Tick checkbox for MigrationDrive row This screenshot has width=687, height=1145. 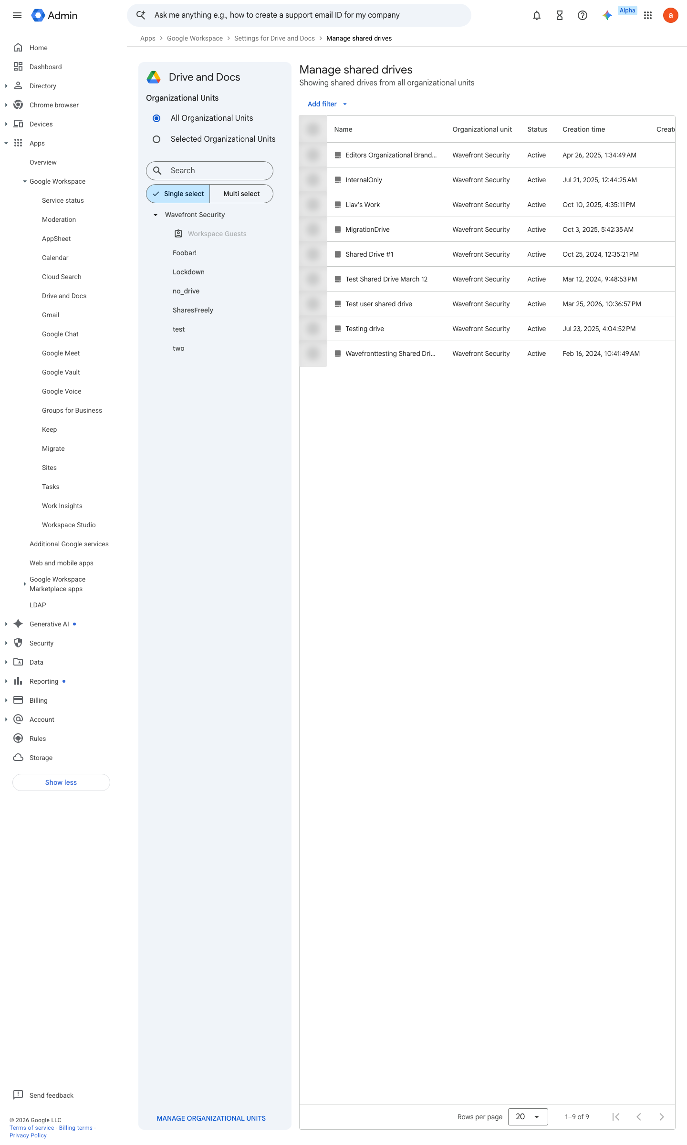coord(313,229)
